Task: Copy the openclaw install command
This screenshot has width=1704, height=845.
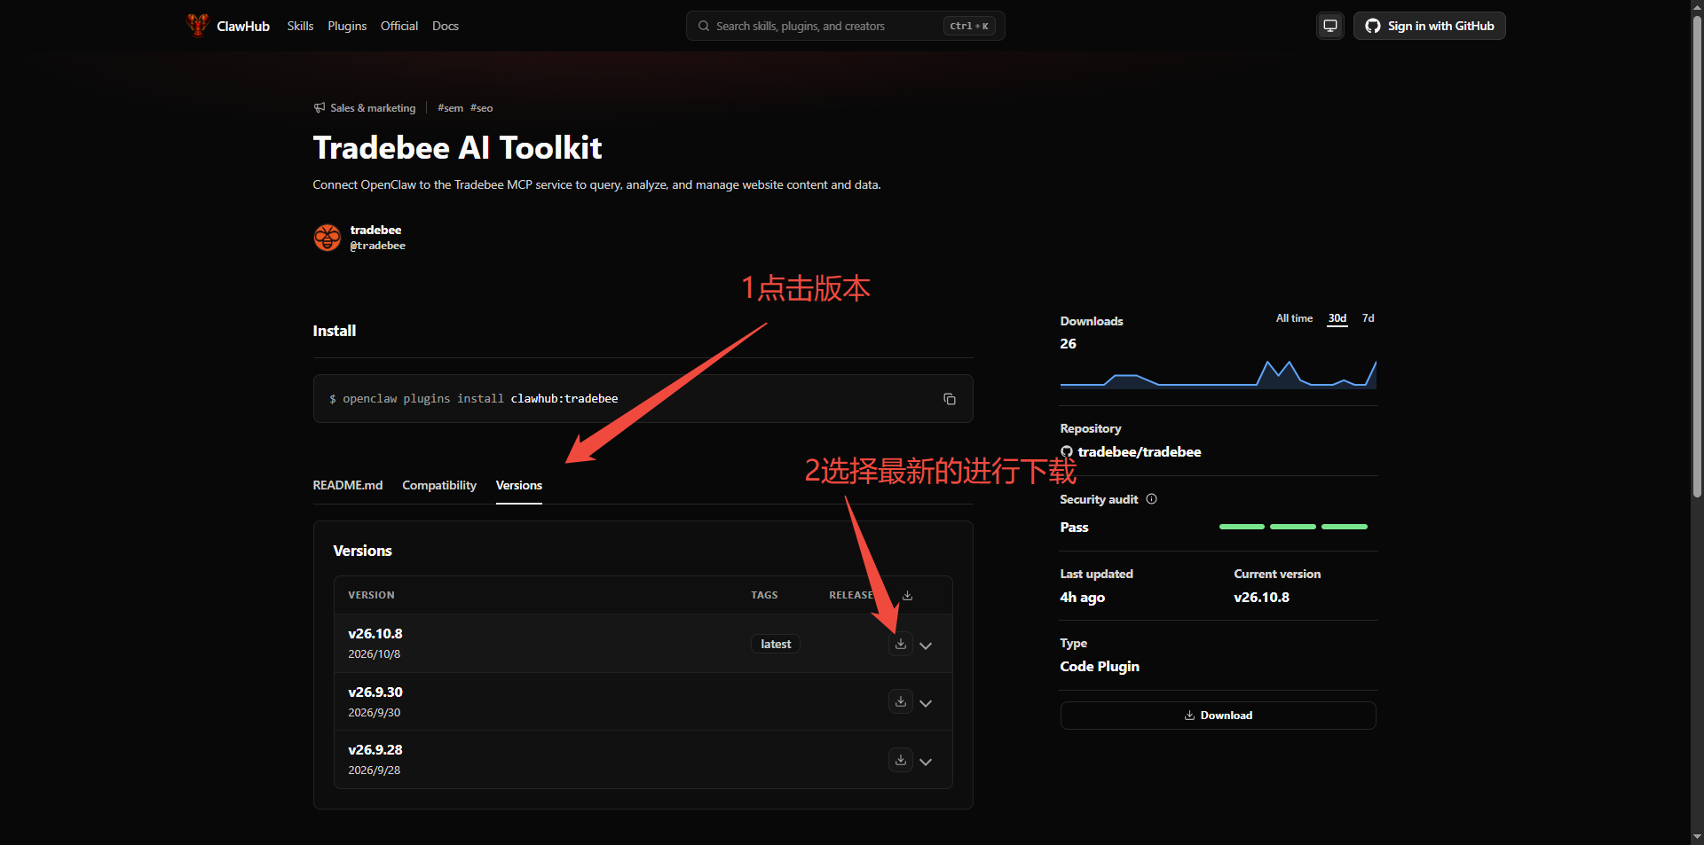Action: pyautogui.click(x=949, y=399)
